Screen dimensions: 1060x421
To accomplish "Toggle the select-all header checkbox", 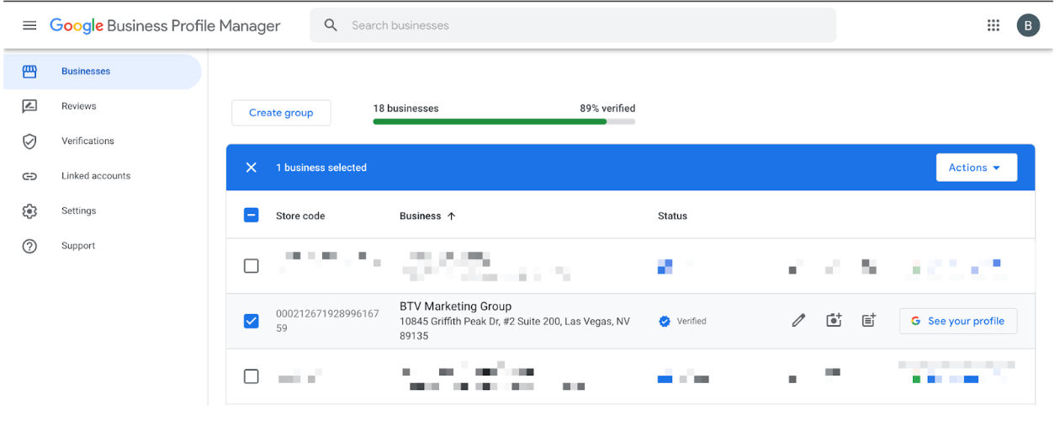I will tap(251, 216).
